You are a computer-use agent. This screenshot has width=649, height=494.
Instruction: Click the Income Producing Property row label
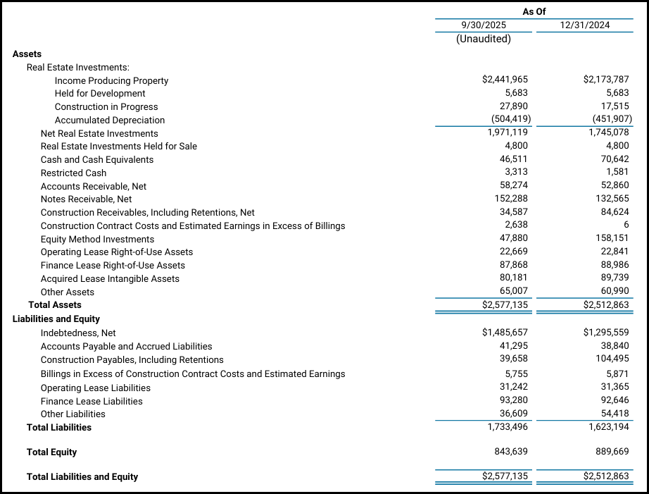pos(111,80)
